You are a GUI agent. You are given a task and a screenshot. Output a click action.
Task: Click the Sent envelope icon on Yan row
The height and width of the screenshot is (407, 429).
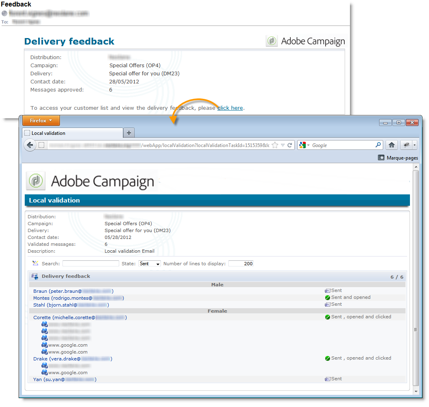tap(328, 379)
